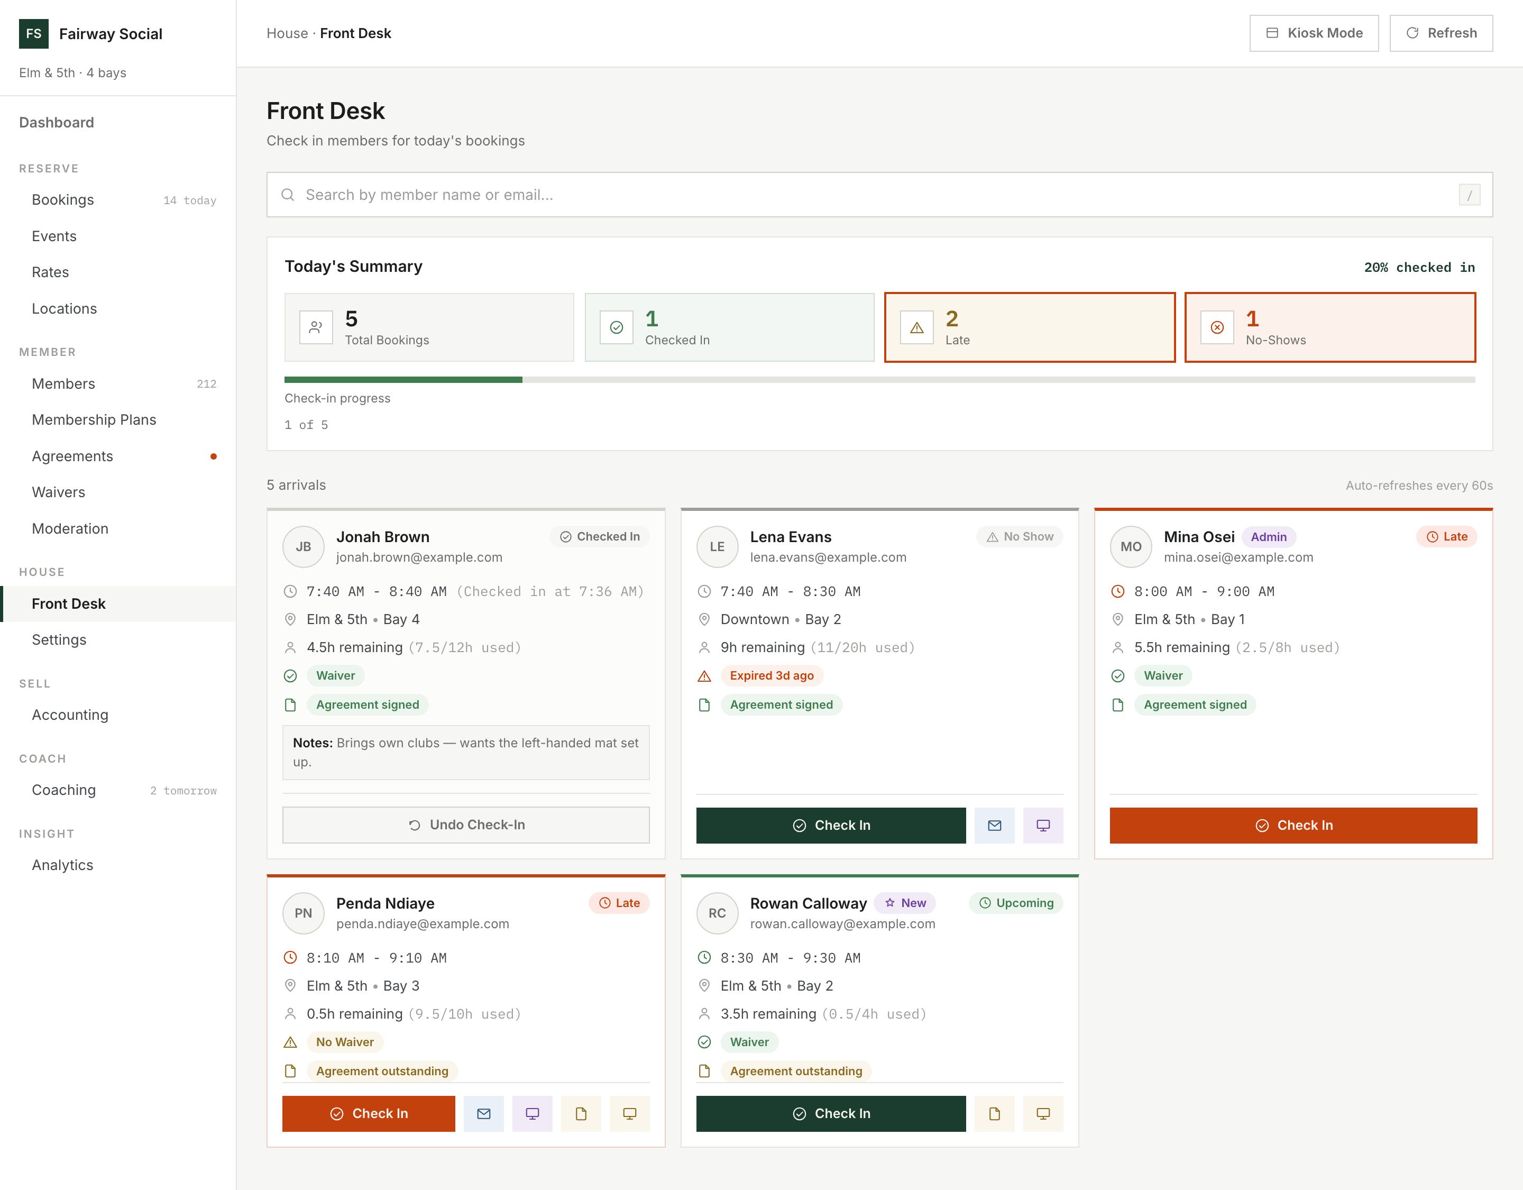Click the No Waiver tag on Penda Ndiaye
Image resolution: width=1523 pixels, height=1190 pixels.
344,1042
